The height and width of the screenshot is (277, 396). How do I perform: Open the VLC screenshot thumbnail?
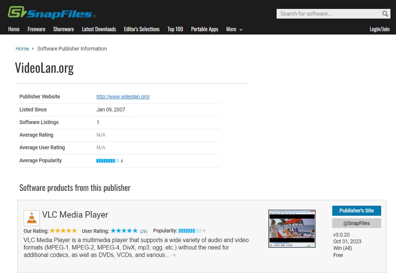coord(292,229)
